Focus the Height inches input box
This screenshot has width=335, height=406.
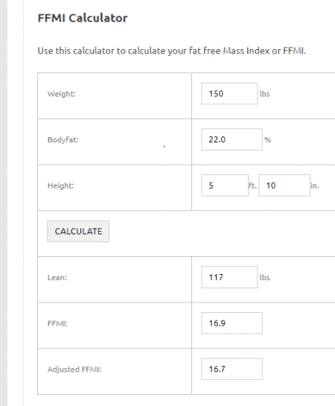(284, 185)
